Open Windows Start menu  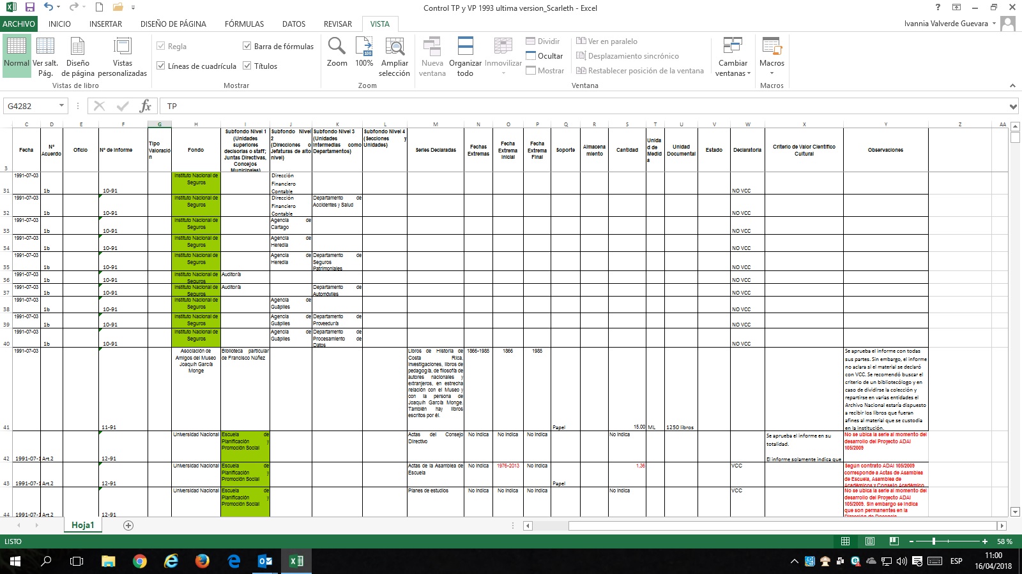(15, 561)
